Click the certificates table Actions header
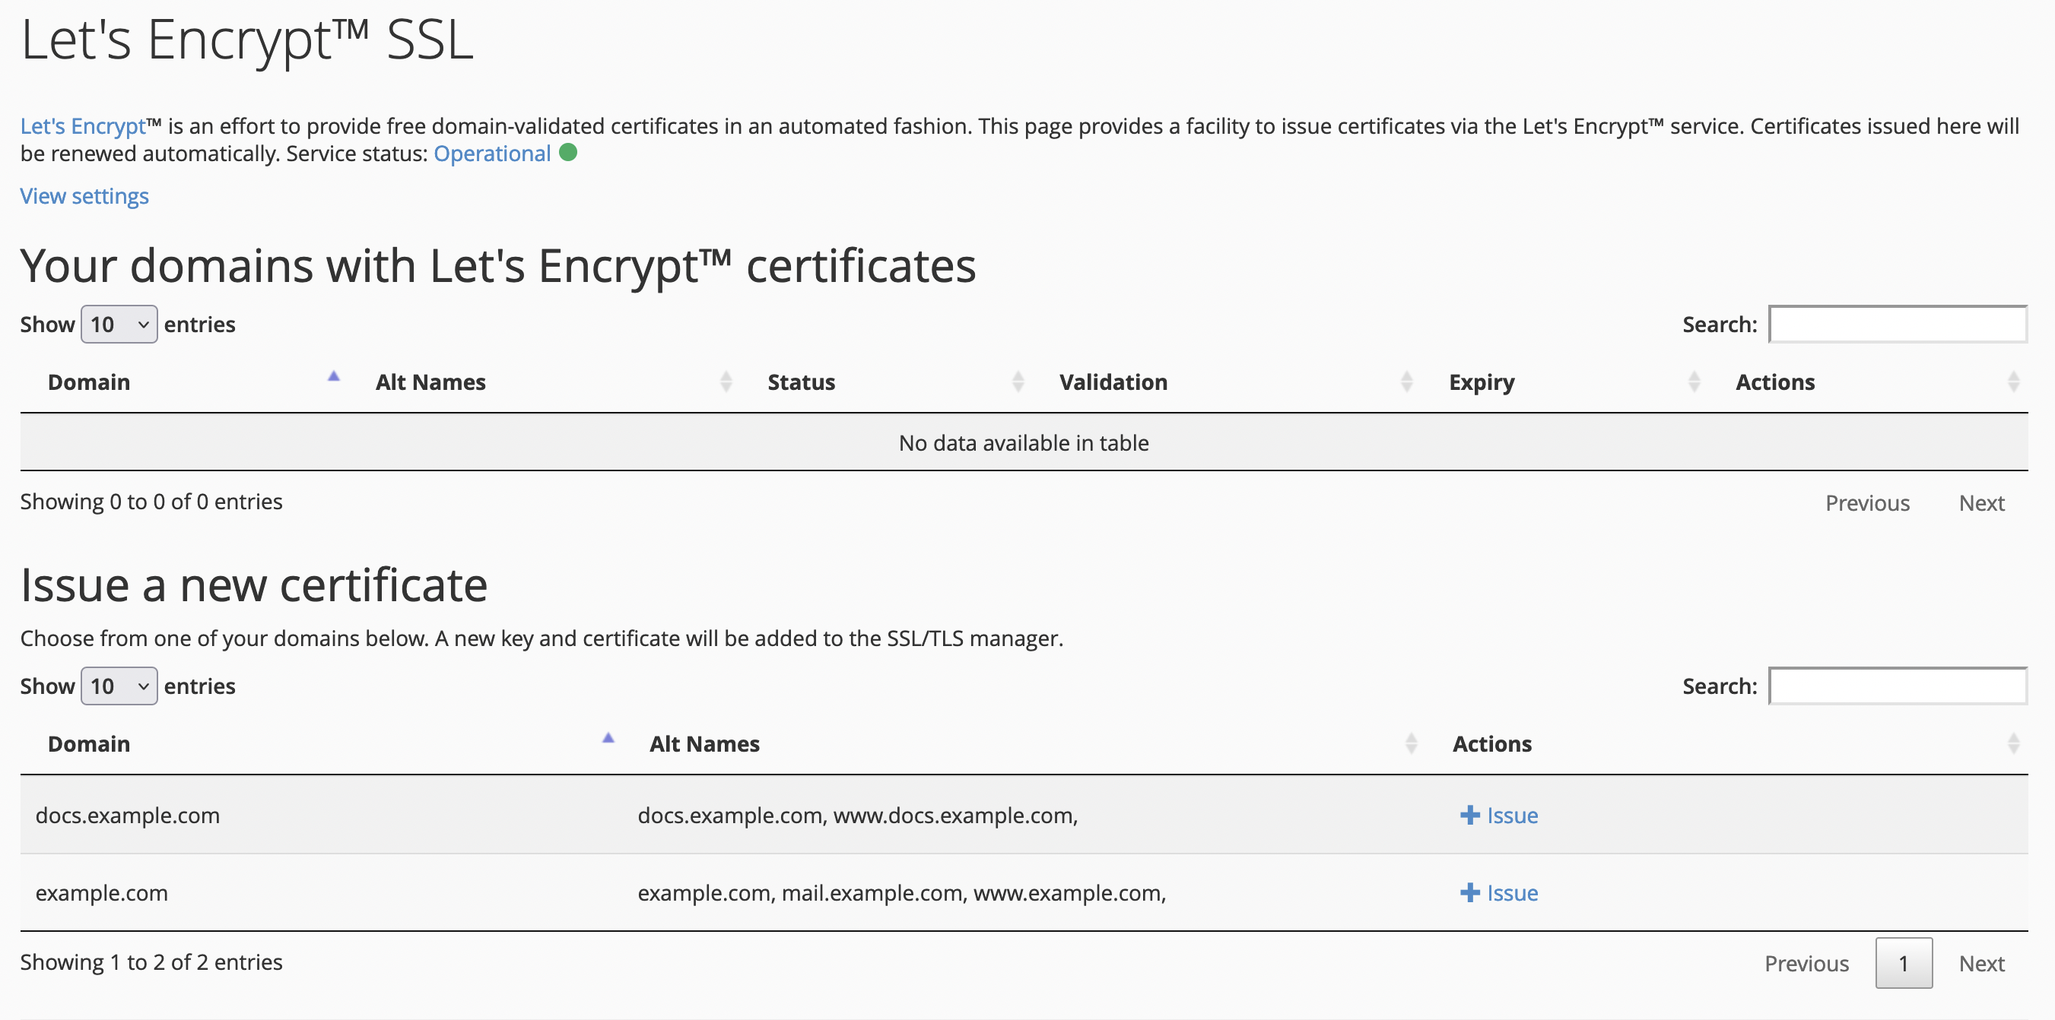Image resolution: width=2055 pixels, height=1020 pixels. click(1775, 382)
